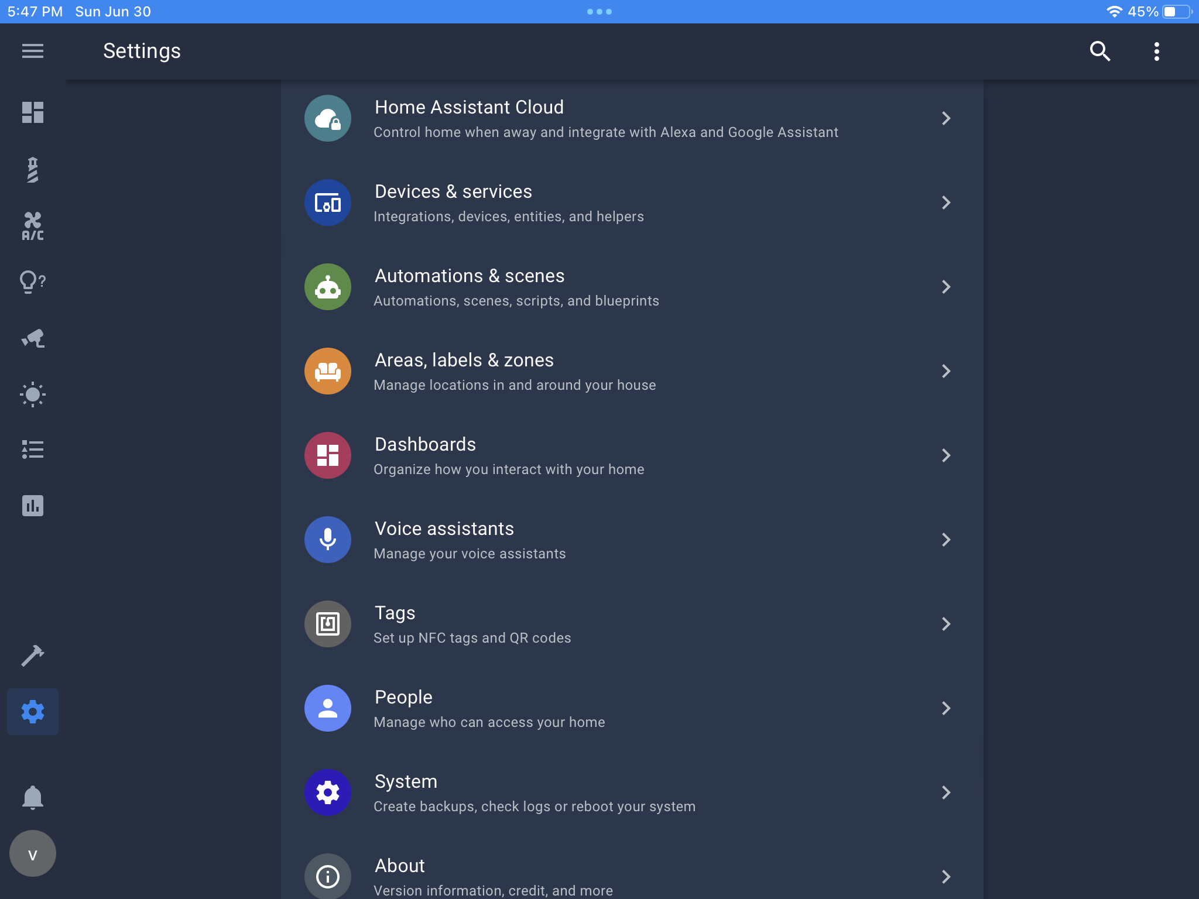The image size is (1199, 899).
Task: Expand the Devices & services row chevron
Action: [x=947, y=203]
